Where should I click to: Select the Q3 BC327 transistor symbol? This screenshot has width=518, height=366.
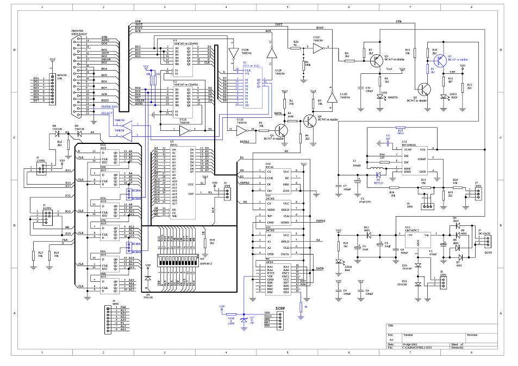(x=376, y=61)
